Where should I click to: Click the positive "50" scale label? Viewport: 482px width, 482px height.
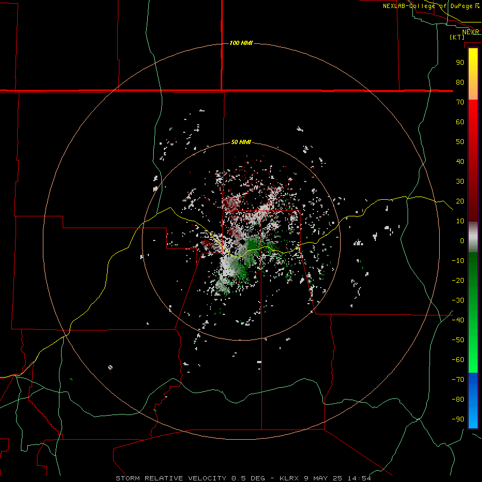(x=460, y=142)
